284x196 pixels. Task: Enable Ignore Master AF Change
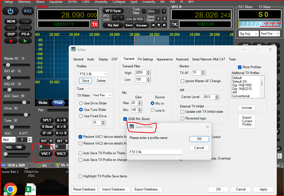tap(183, 81)
